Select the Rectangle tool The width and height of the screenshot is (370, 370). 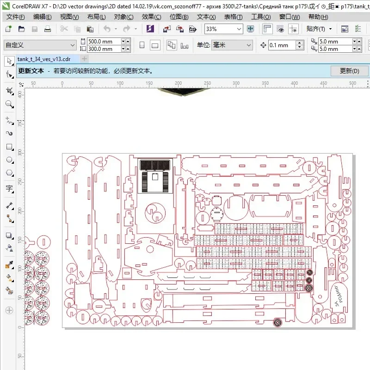point(9,147)
